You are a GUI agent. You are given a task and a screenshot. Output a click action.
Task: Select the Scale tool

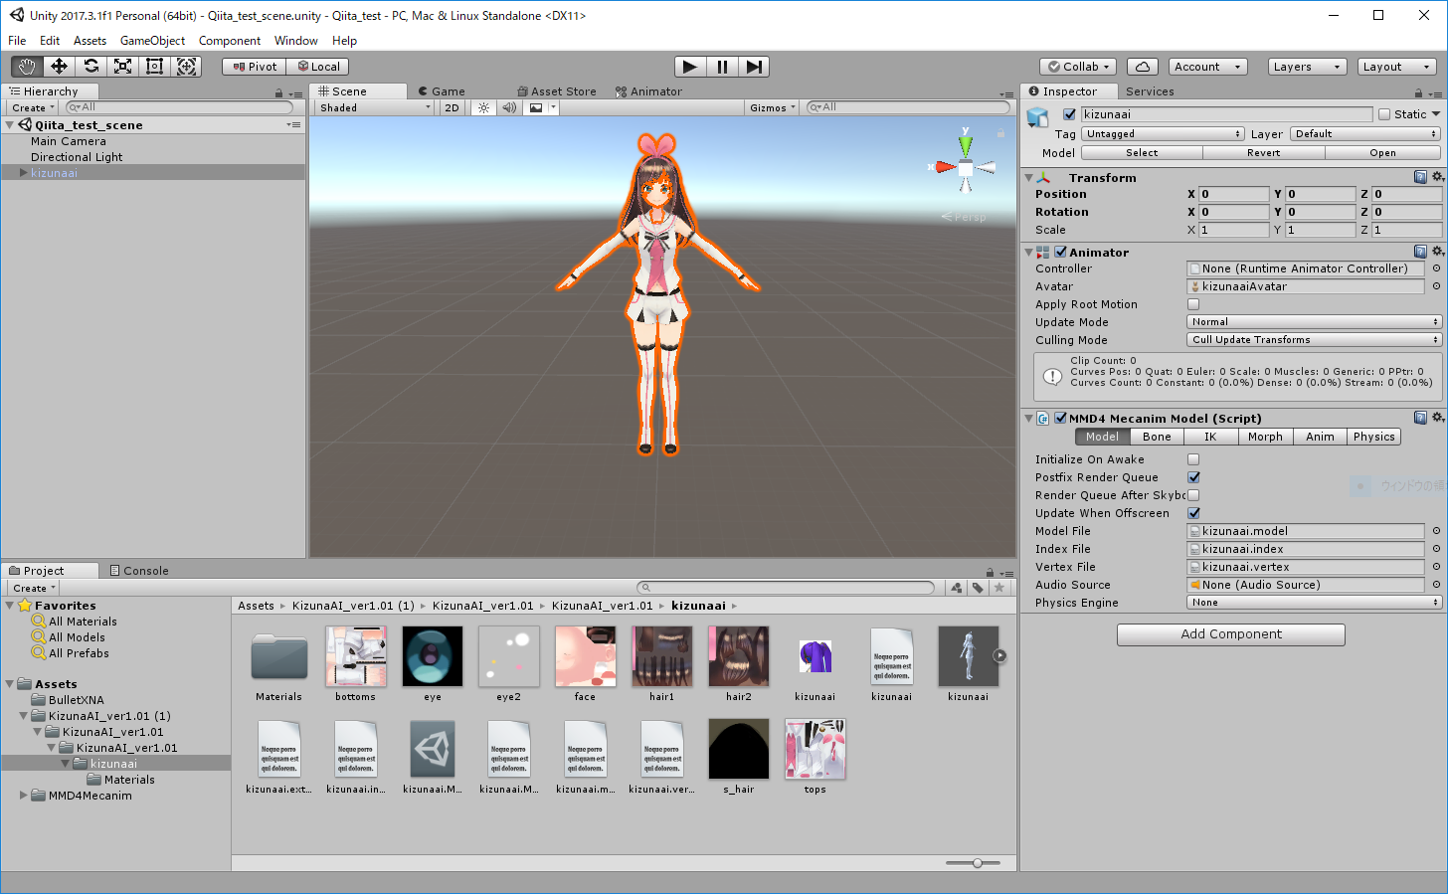(121, 66)
